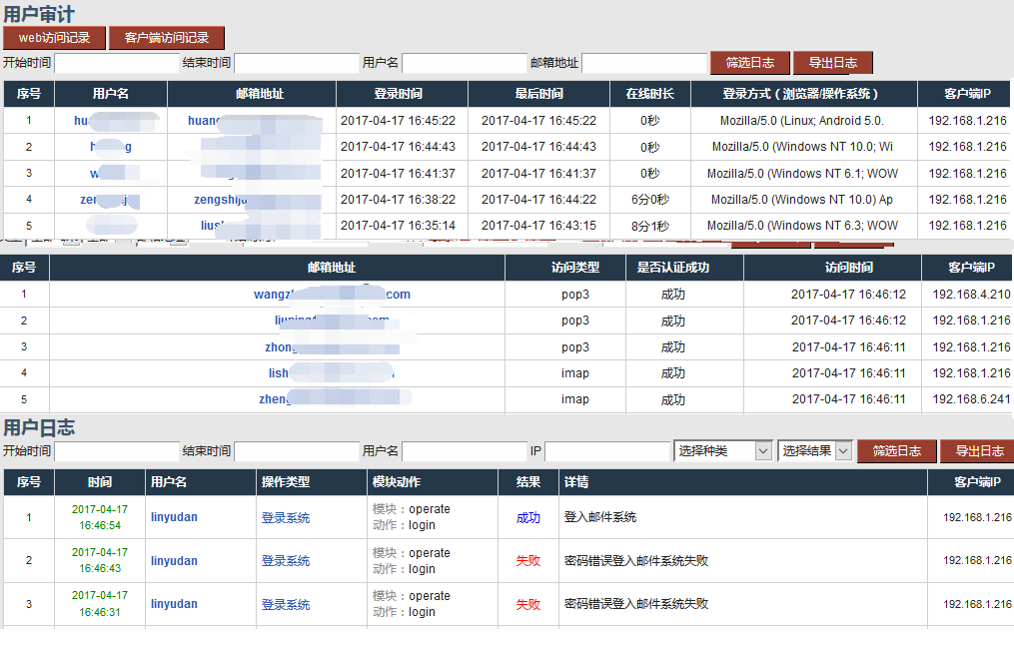The image size is (1014, 648).
Task: Click 导出日志 button in 用户审计 section
Action: coord(832,63)
